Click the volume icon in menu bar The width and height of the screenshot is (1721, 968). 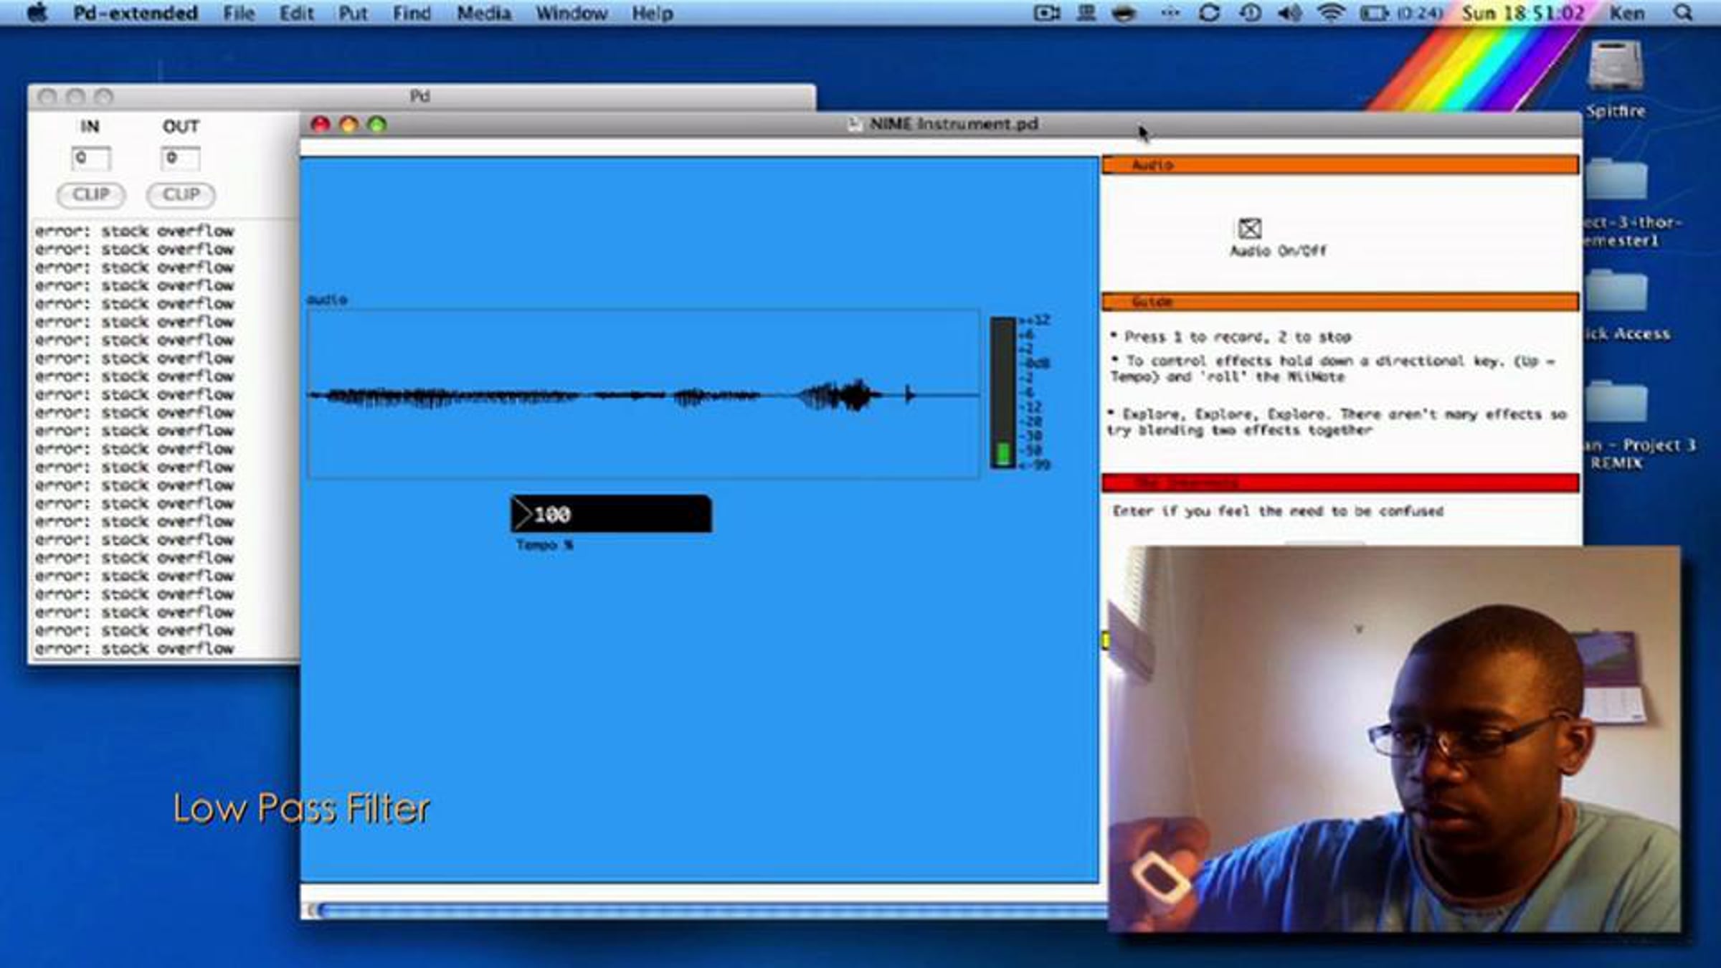pyautogui.click(x=1289, y=13)
